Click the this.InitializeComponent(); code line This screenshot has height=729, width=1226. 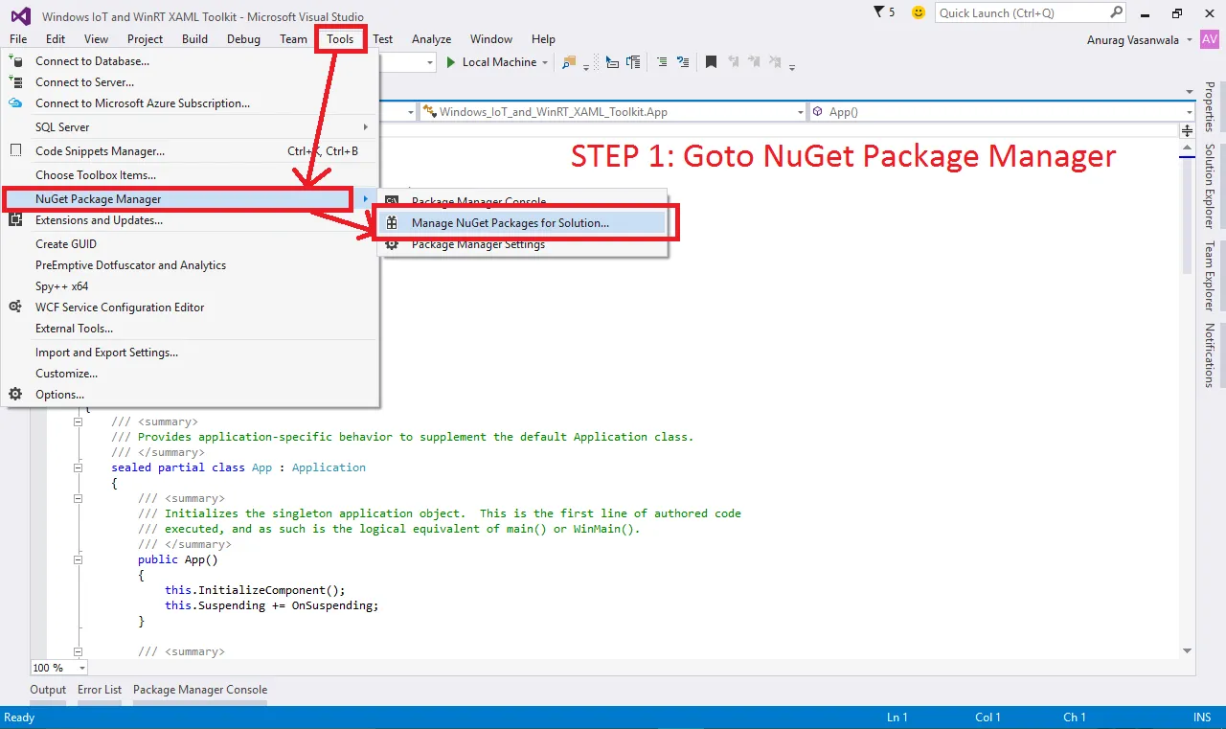[255, 590]
